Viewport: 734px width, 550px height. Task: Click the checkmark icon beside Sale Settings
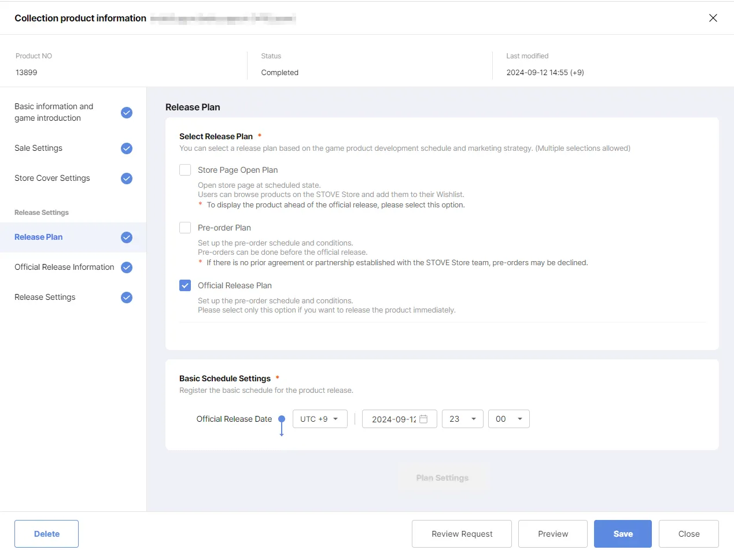(127, 148)
